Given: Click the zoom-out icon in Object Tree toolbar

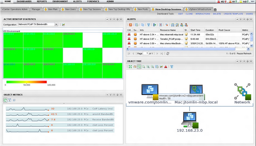Looking at the screenshot, I should [x=152, y=67].
